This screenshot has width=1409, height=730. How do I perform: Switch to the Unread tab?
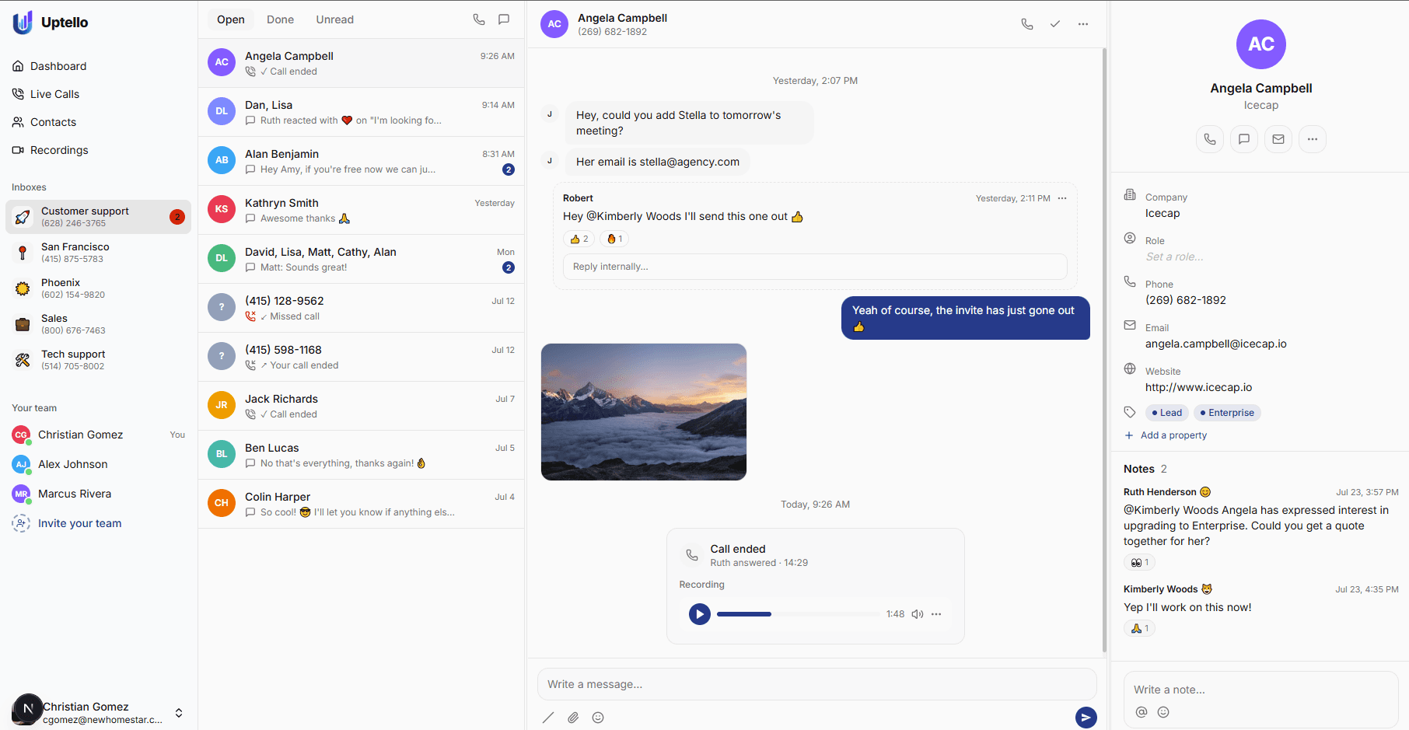[x=334, y=19]
